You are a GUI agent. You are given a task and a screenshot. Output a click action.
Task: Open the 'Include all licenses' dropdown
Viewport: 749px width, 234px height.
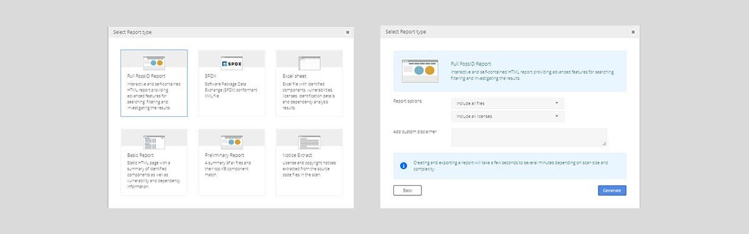tap(507, 116)
